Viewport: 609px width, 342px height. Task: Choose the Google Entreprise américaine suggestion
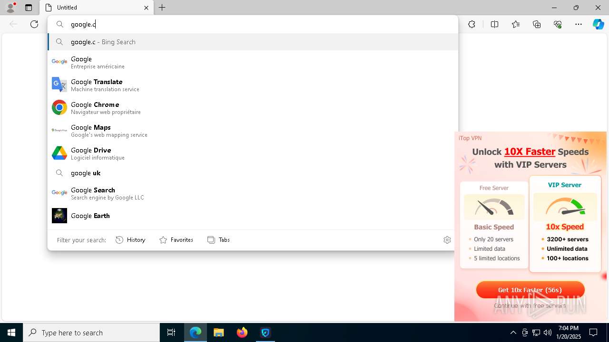coord(253,62)
